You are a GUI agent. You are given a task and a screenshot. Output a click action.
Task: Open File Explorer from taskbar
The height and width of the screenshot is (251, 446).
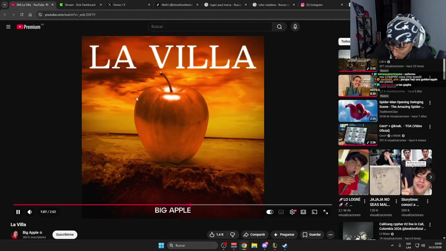(x=254, y=245)
